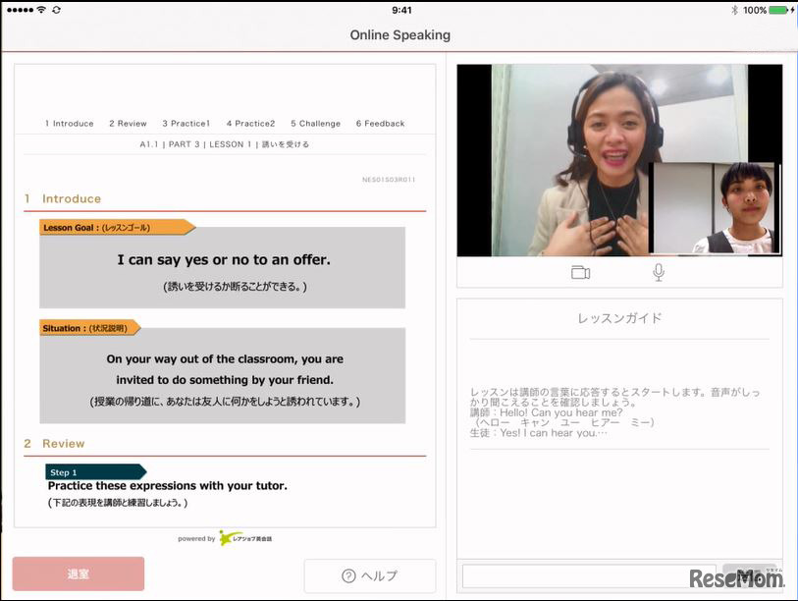Click the ヘルプ button
This screenshot has width=798, height=601.
(x=371, y=575)
